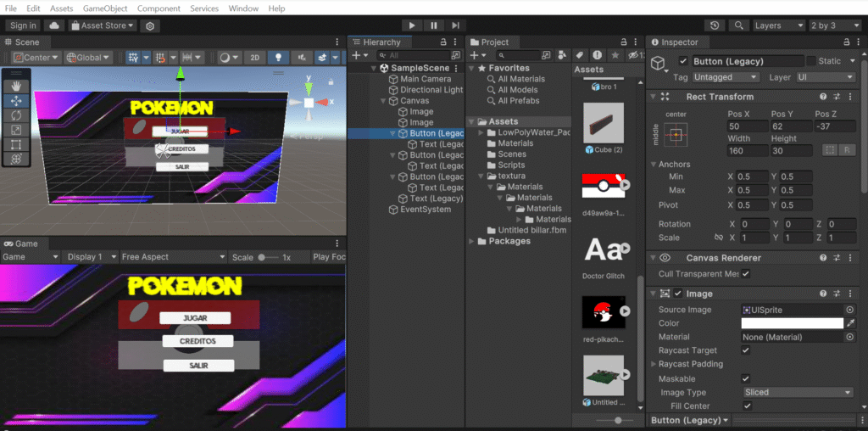Click the Play button in top toolbar

point(411,25)
